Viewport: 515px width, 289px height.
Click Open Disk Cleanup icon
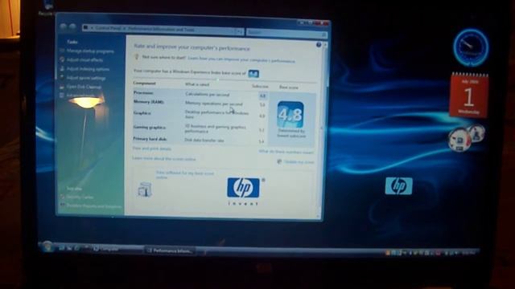click(62, 87)
